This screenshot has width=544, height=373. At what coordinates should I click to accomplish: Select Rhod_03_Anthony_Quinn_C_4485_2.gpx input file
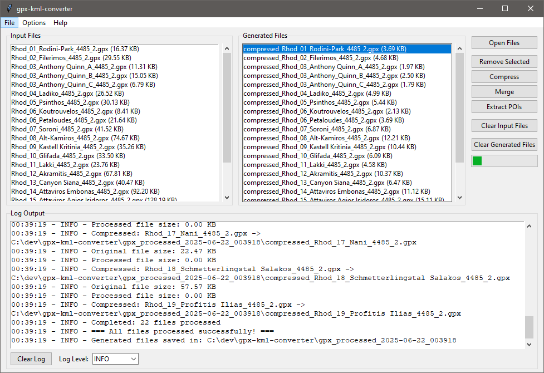coord(115,85)
